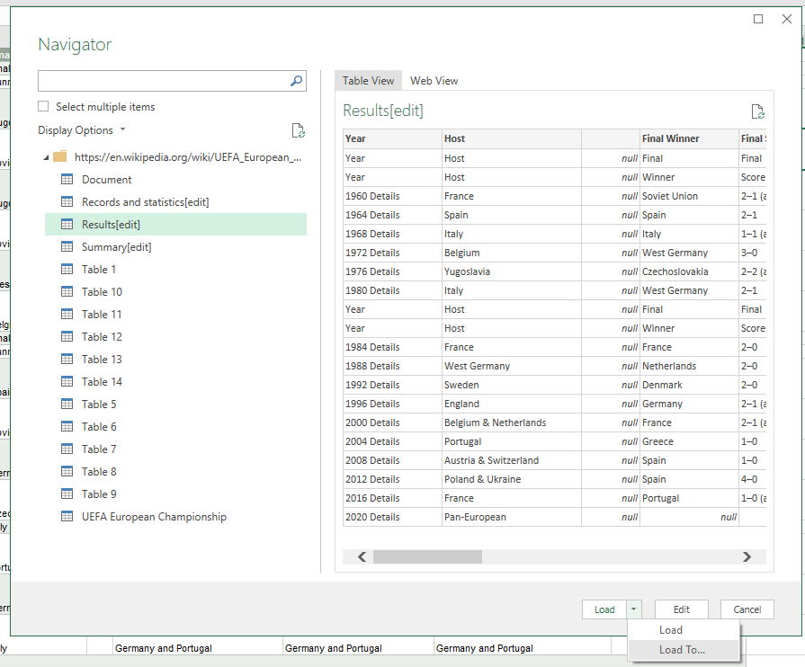Image resolution: width=805 pixels, height=667 pixels.
Task: Click the UEFA European Championship table icon
Action: coord(67,517)
